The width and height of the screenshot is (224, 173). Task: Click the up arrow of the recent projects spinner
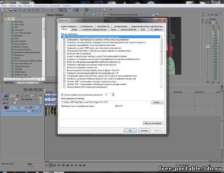click(x=113, y=94)
